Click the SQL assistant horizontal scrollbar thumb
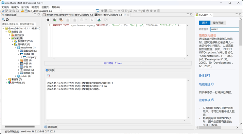The height and width of the screenshot is (134, 243). [x=210, y=127]
